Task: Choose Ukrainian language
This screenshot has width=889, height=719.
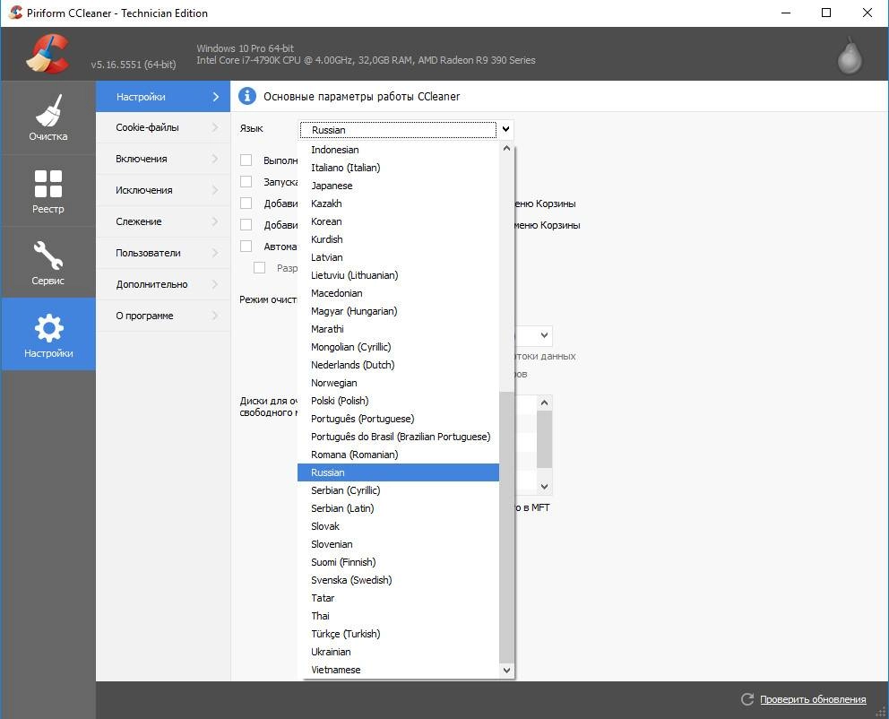Action: click(398, 652)
